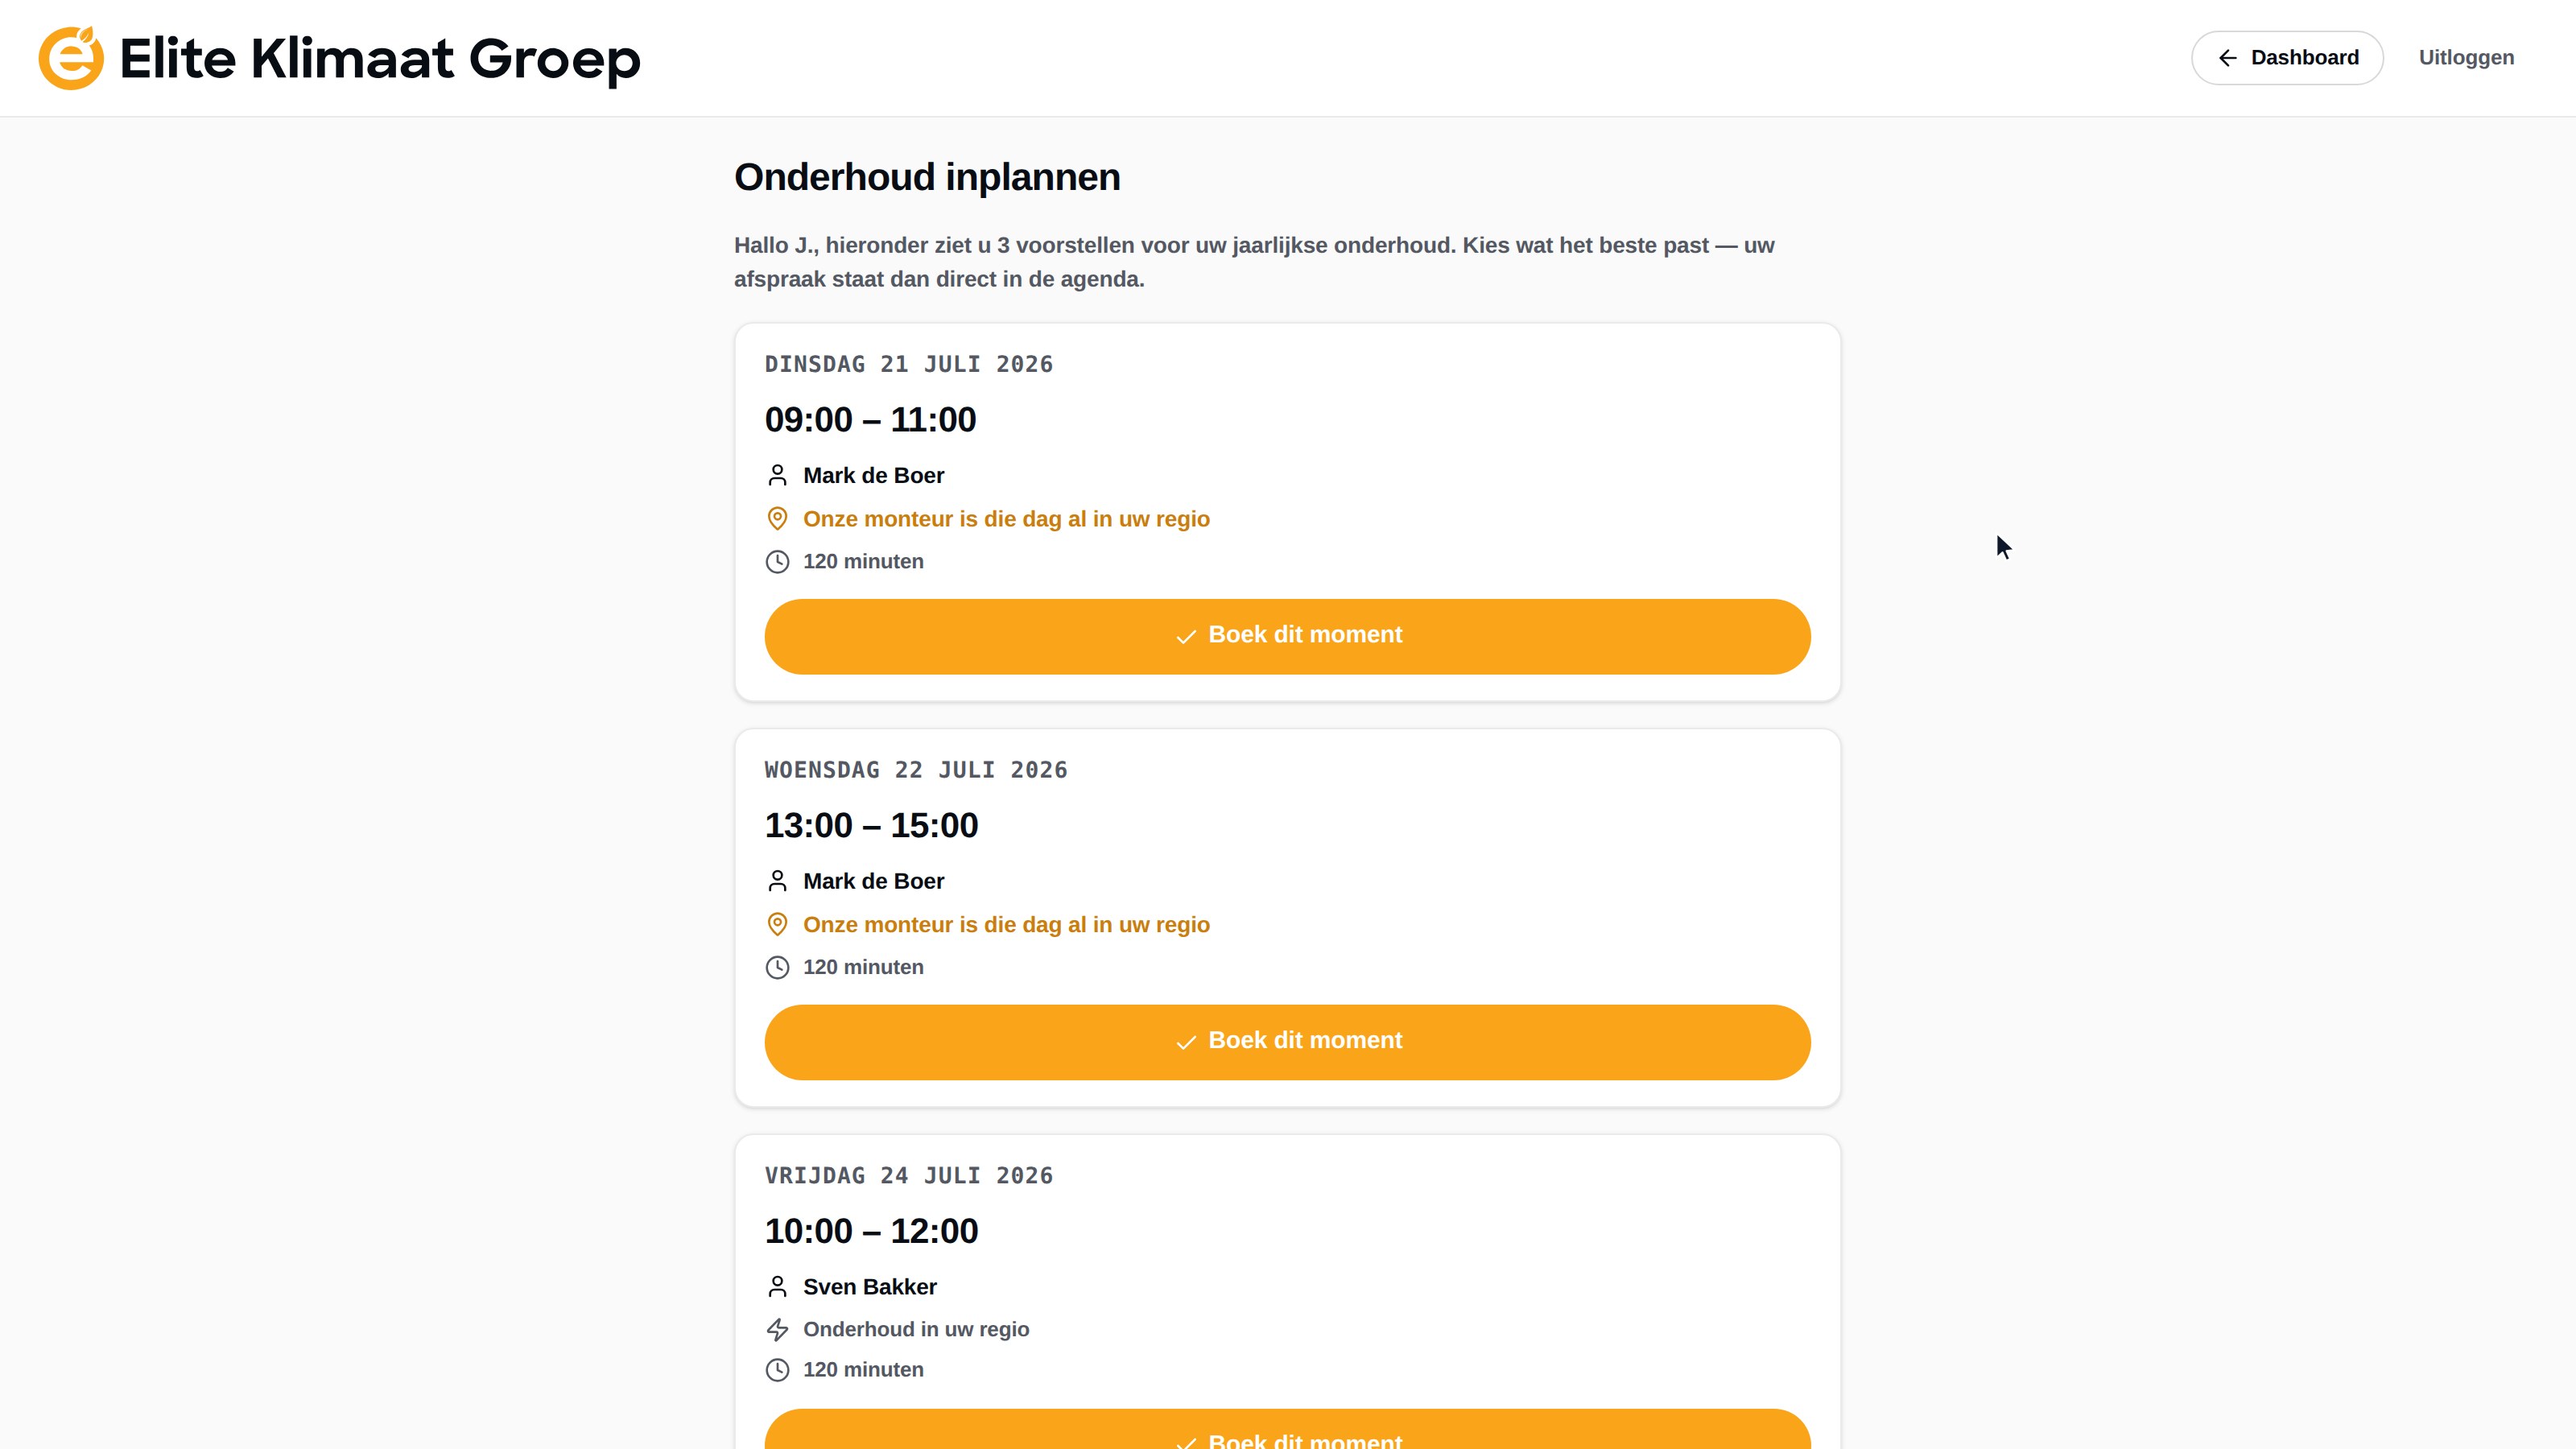Click the person icon in Woensdag card
The image size is (2576, 1449).
tap(777, 881)
